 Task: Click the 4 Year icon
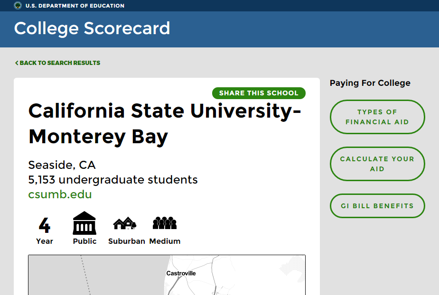(45, 225)
